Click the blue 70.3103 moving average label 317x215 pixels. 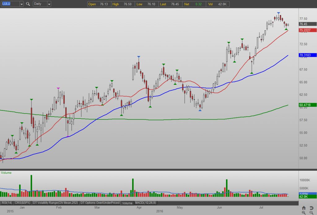[307, 55]
